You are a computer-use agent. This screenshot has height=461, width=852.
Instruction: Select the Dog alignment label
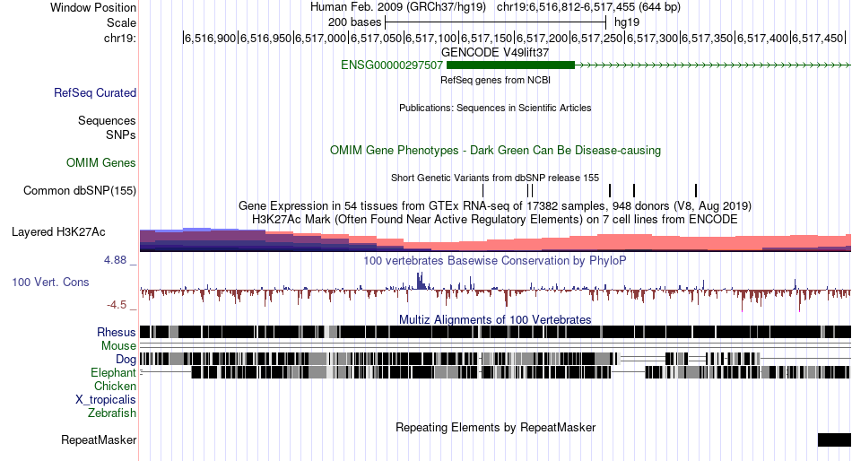[126, 359]
